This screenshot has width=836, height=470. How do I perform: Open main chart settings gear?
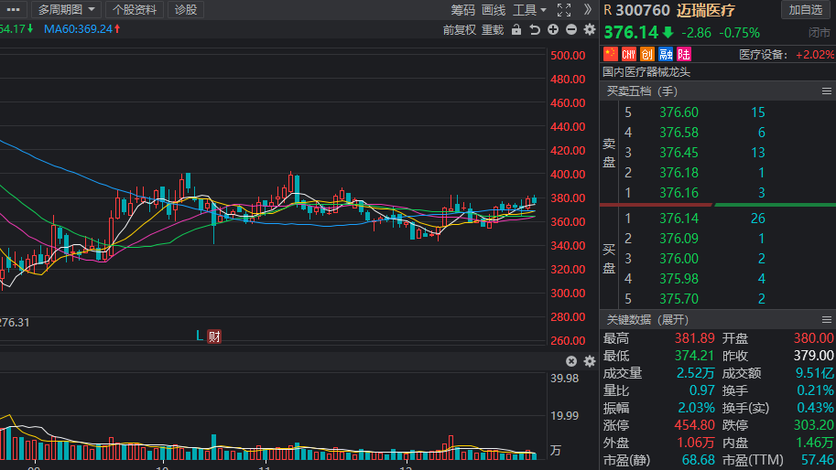589,30
